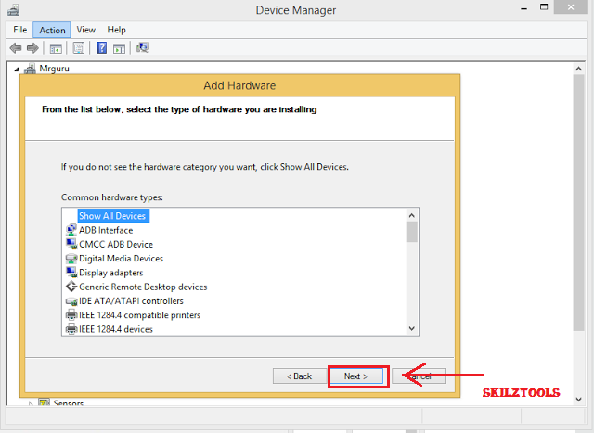Open the View menu
Viewport: 594px width, 433px height.
click(85, 30)
